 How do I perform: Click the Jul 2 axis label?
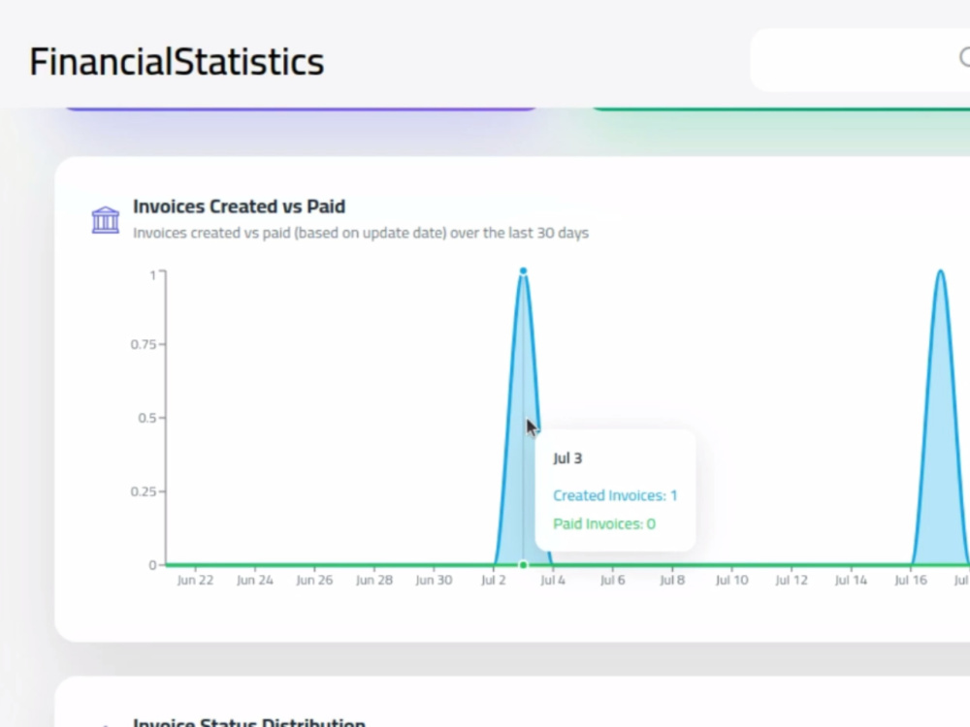(x=494, y=580)
